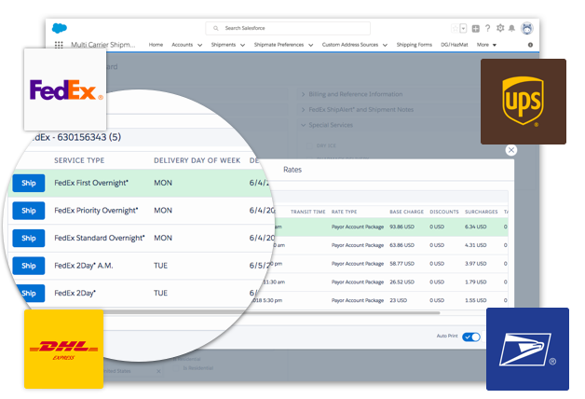Click the search magnifier icon
Screen dimensions: 585x399
coord(215,28)
